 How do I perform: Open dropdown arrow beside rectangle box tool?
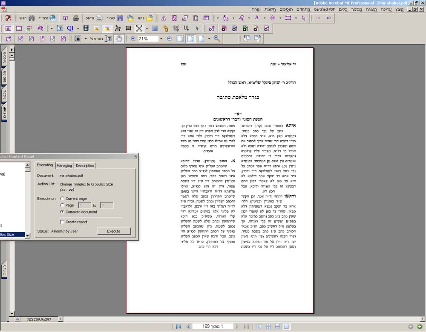click(296, 18)
